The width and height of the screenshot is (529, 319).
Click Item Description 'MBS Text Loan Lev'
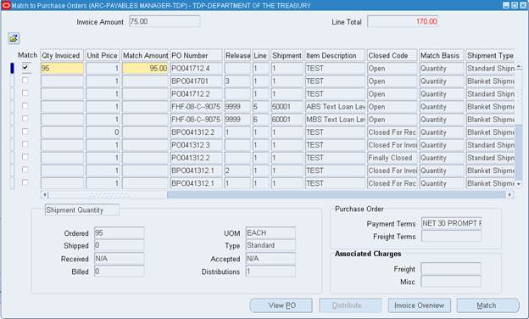coord(335,120)
